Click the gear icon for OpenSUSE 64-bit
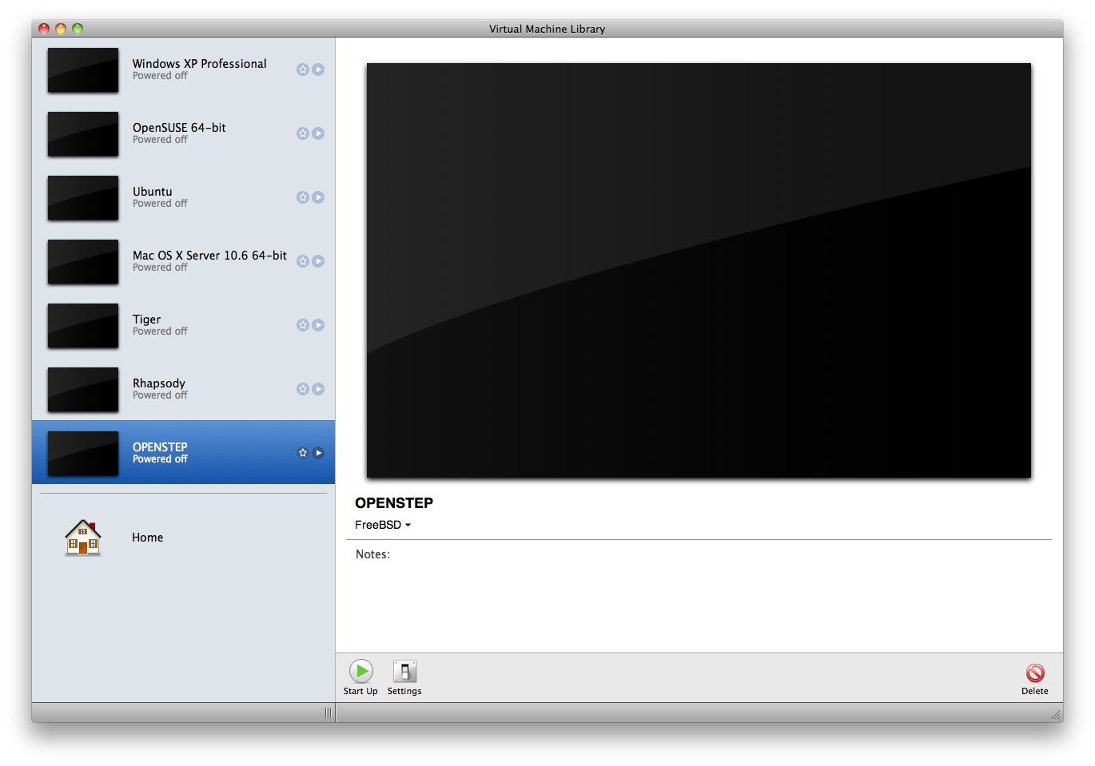Screen dimensions: 1095x766 303,133
